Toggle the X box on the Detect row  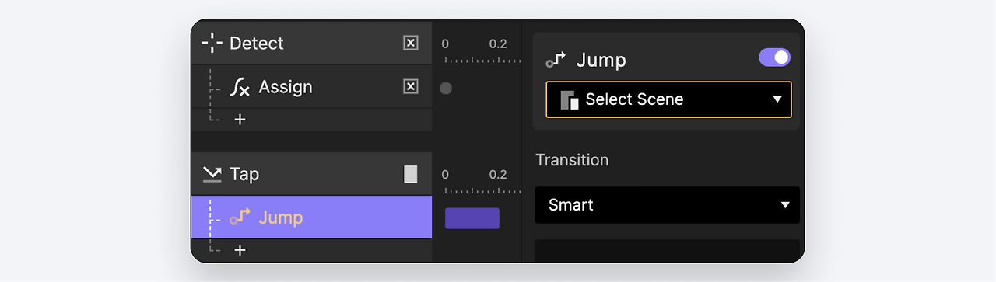pos(411,43)
